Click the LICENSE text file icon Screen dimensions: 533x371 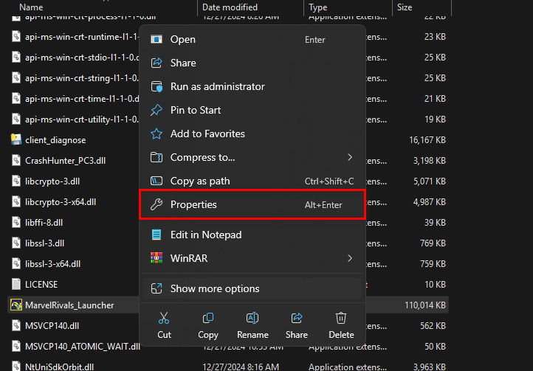coord(16,285)
